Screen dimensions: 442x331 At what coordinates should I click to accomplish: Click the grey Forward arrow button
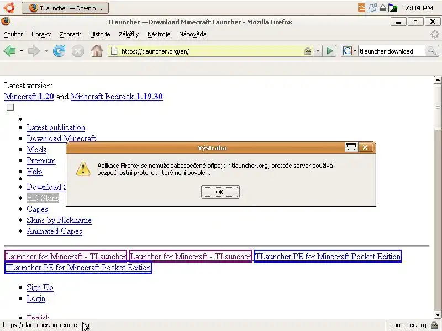click(x=34, y=51)
